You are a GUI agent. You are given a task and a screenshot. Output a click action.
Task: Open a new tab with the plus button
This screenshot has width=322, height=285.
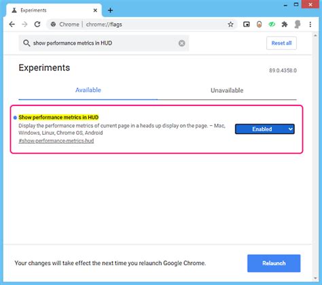pos(110,10)
